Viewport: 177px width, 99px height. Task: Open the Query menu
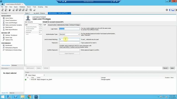click(16, 7)
